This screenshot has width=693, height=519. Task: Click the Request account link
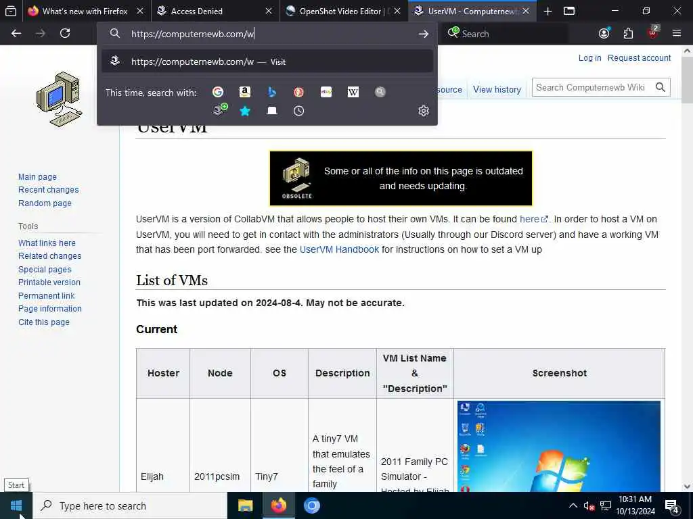click(639, 58)
